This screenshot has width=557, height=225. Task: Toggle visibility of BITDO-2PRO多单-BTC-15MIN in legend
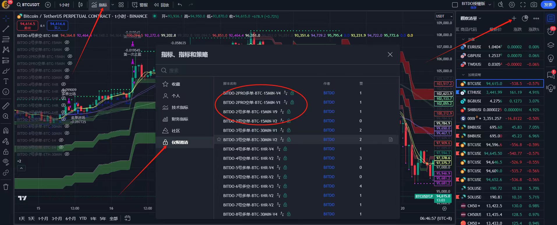(70, 56)
